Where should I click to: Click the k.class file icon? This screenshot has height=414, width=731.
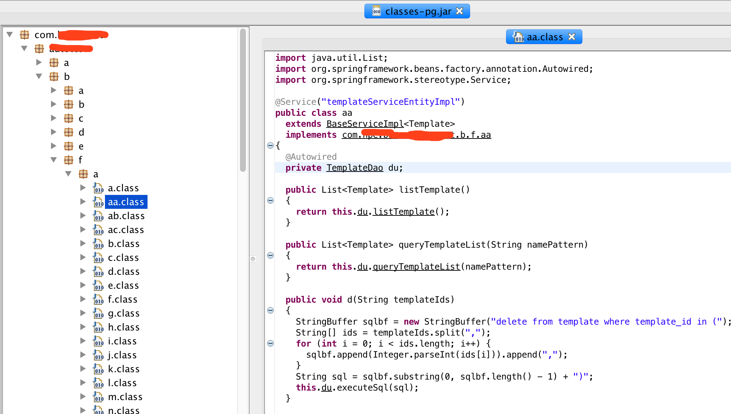[x=98, y=369]
